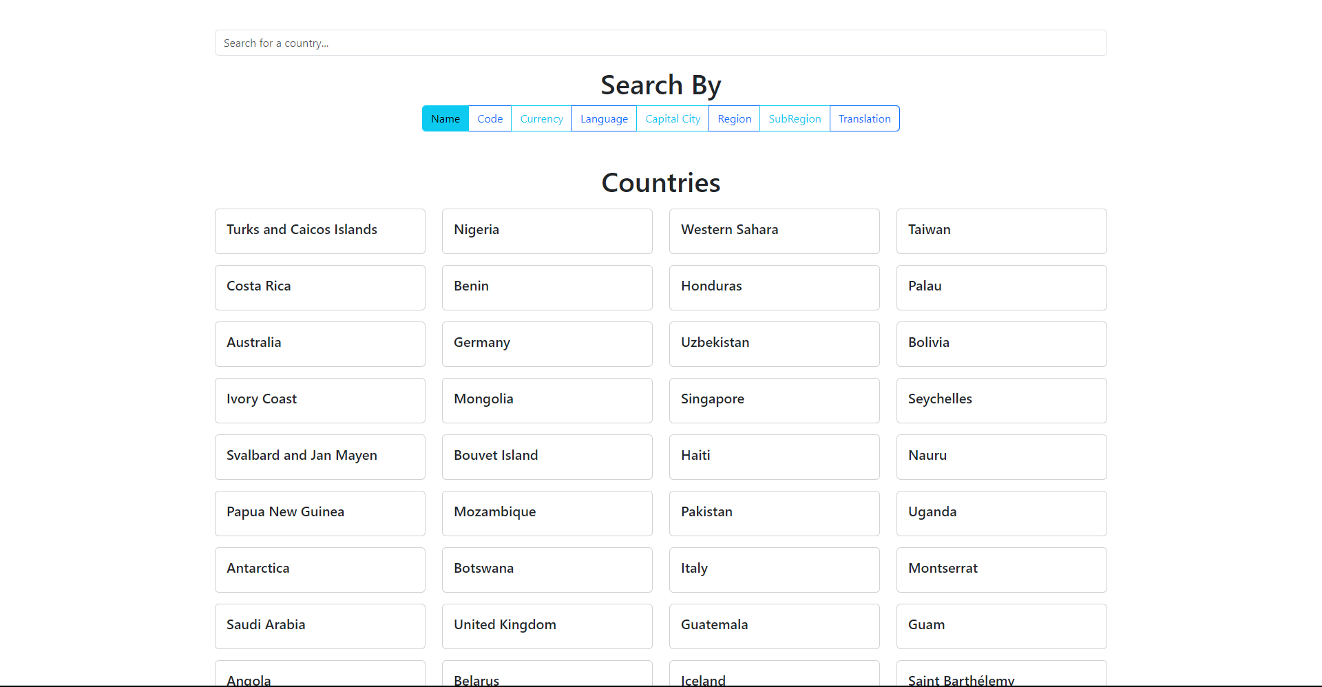Click the Germany country card

click(547, 343)
